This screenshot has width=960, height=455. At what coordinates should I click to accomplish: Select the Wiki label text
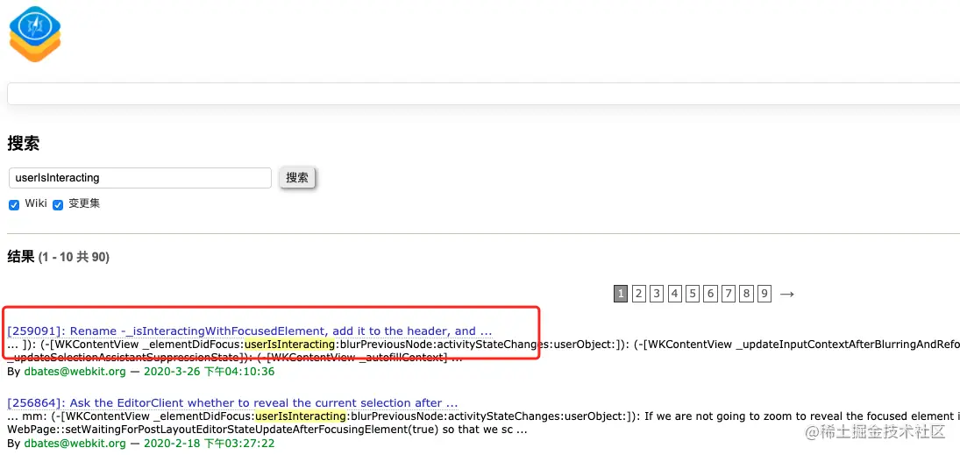point(36,204)
